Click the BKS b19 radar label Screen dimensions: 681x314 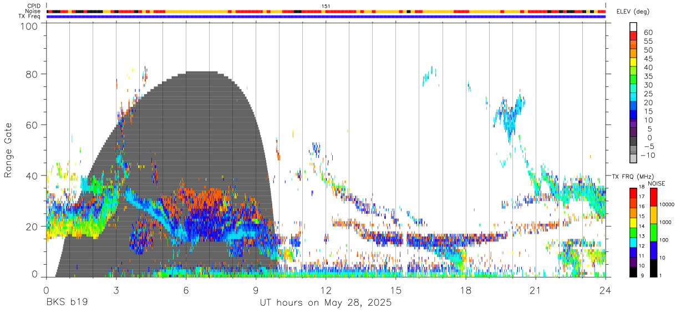click(x=67, y=303)
